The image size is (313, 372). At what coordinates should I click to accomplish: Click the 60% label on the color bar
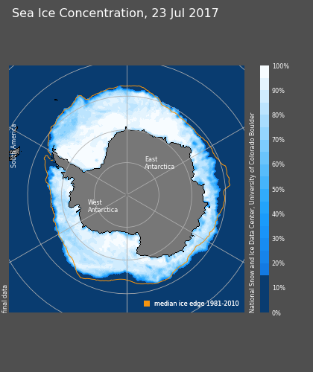(x=278, y=164)
